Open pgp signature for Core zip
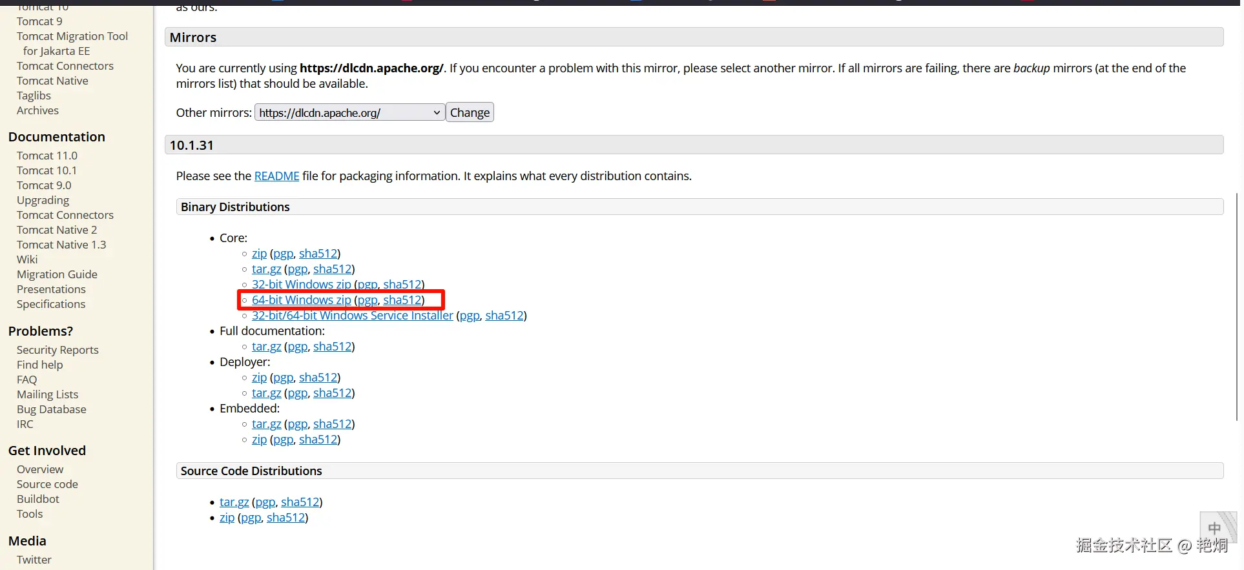 [283, 254]
